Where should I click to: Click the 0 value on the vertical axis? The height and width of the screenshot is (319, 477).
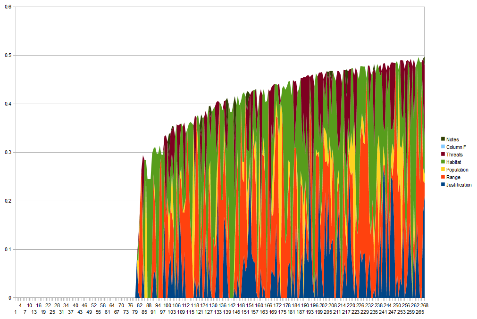10,298
